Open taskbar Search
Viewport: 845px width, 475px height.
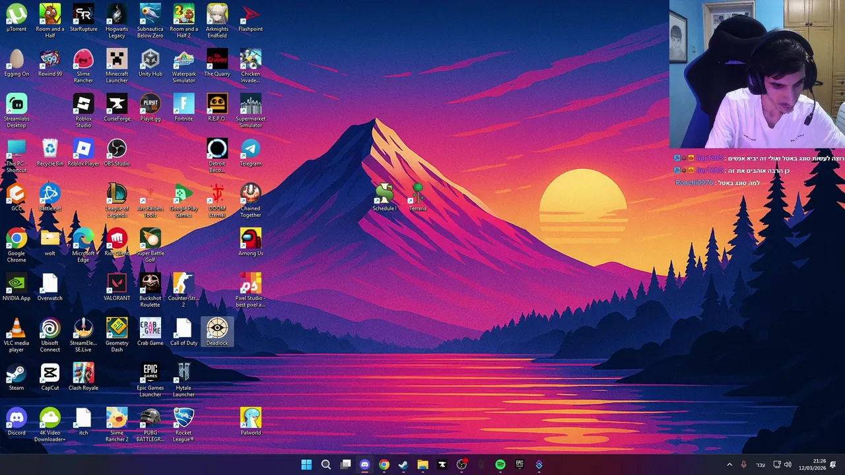click(x=326, y=464)
